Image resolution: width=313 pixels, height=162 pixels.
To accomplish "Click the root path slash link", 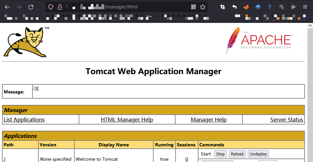I will tap(5, 159).
